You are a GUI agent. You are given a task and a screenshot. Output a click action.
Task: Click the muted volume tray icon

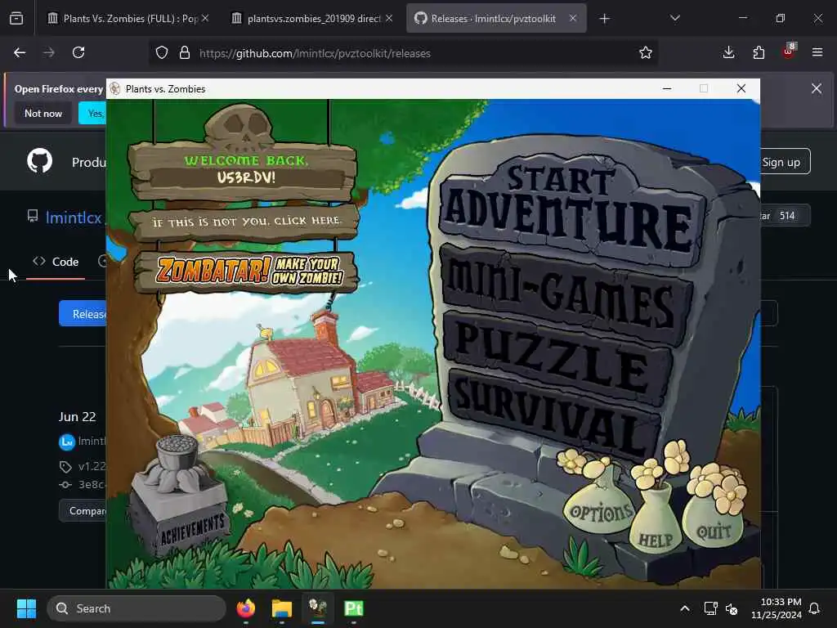point(732,608)
